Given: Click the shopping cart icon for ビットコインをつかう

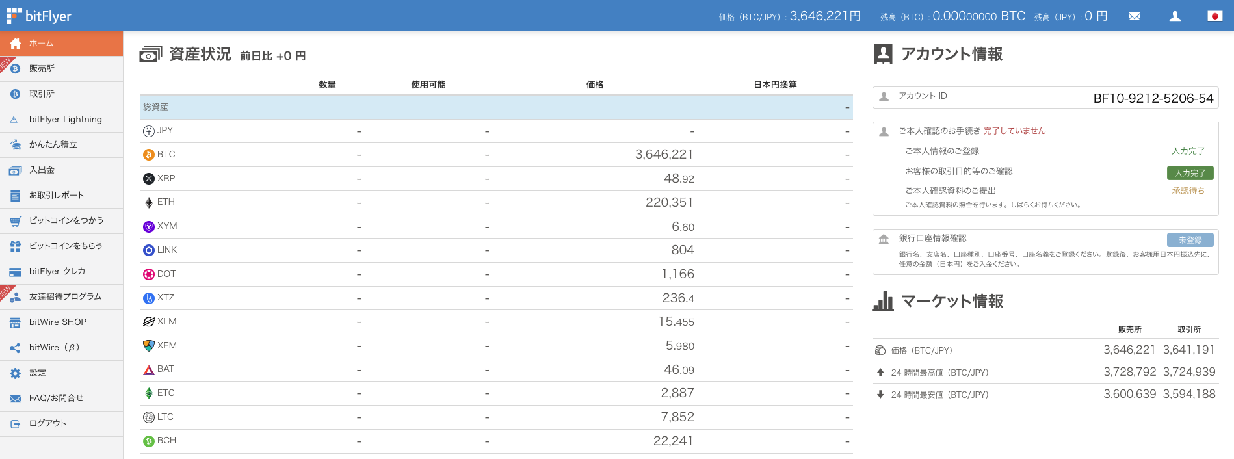Looking at the screenshot, I should tap(16, 221).
